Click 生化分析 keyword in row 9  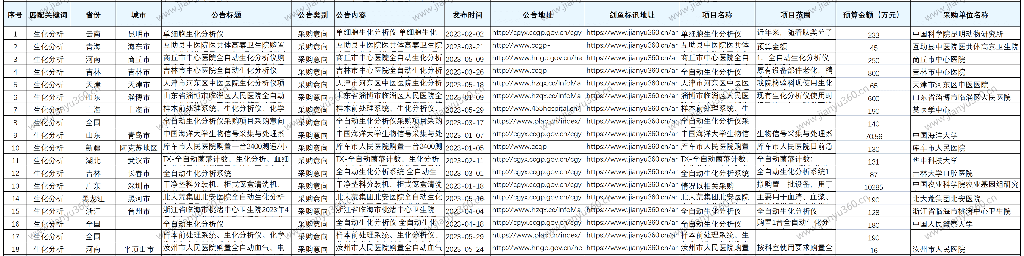pos(48,135)
